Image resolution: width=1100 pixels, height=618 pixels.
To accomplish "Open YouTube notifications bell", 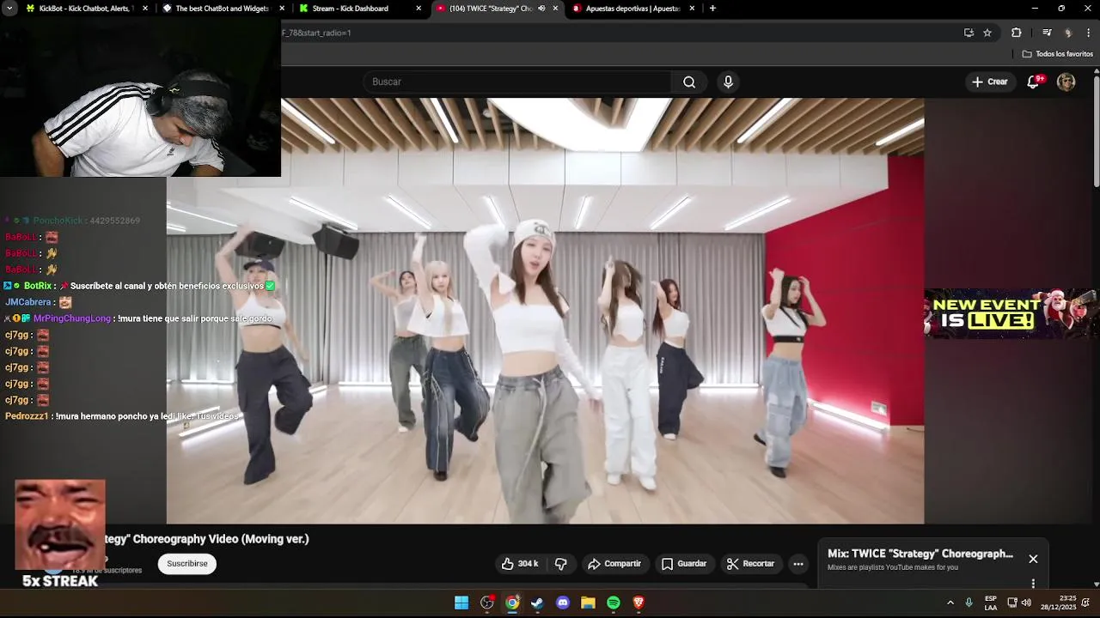I will tap(1035, 82).
